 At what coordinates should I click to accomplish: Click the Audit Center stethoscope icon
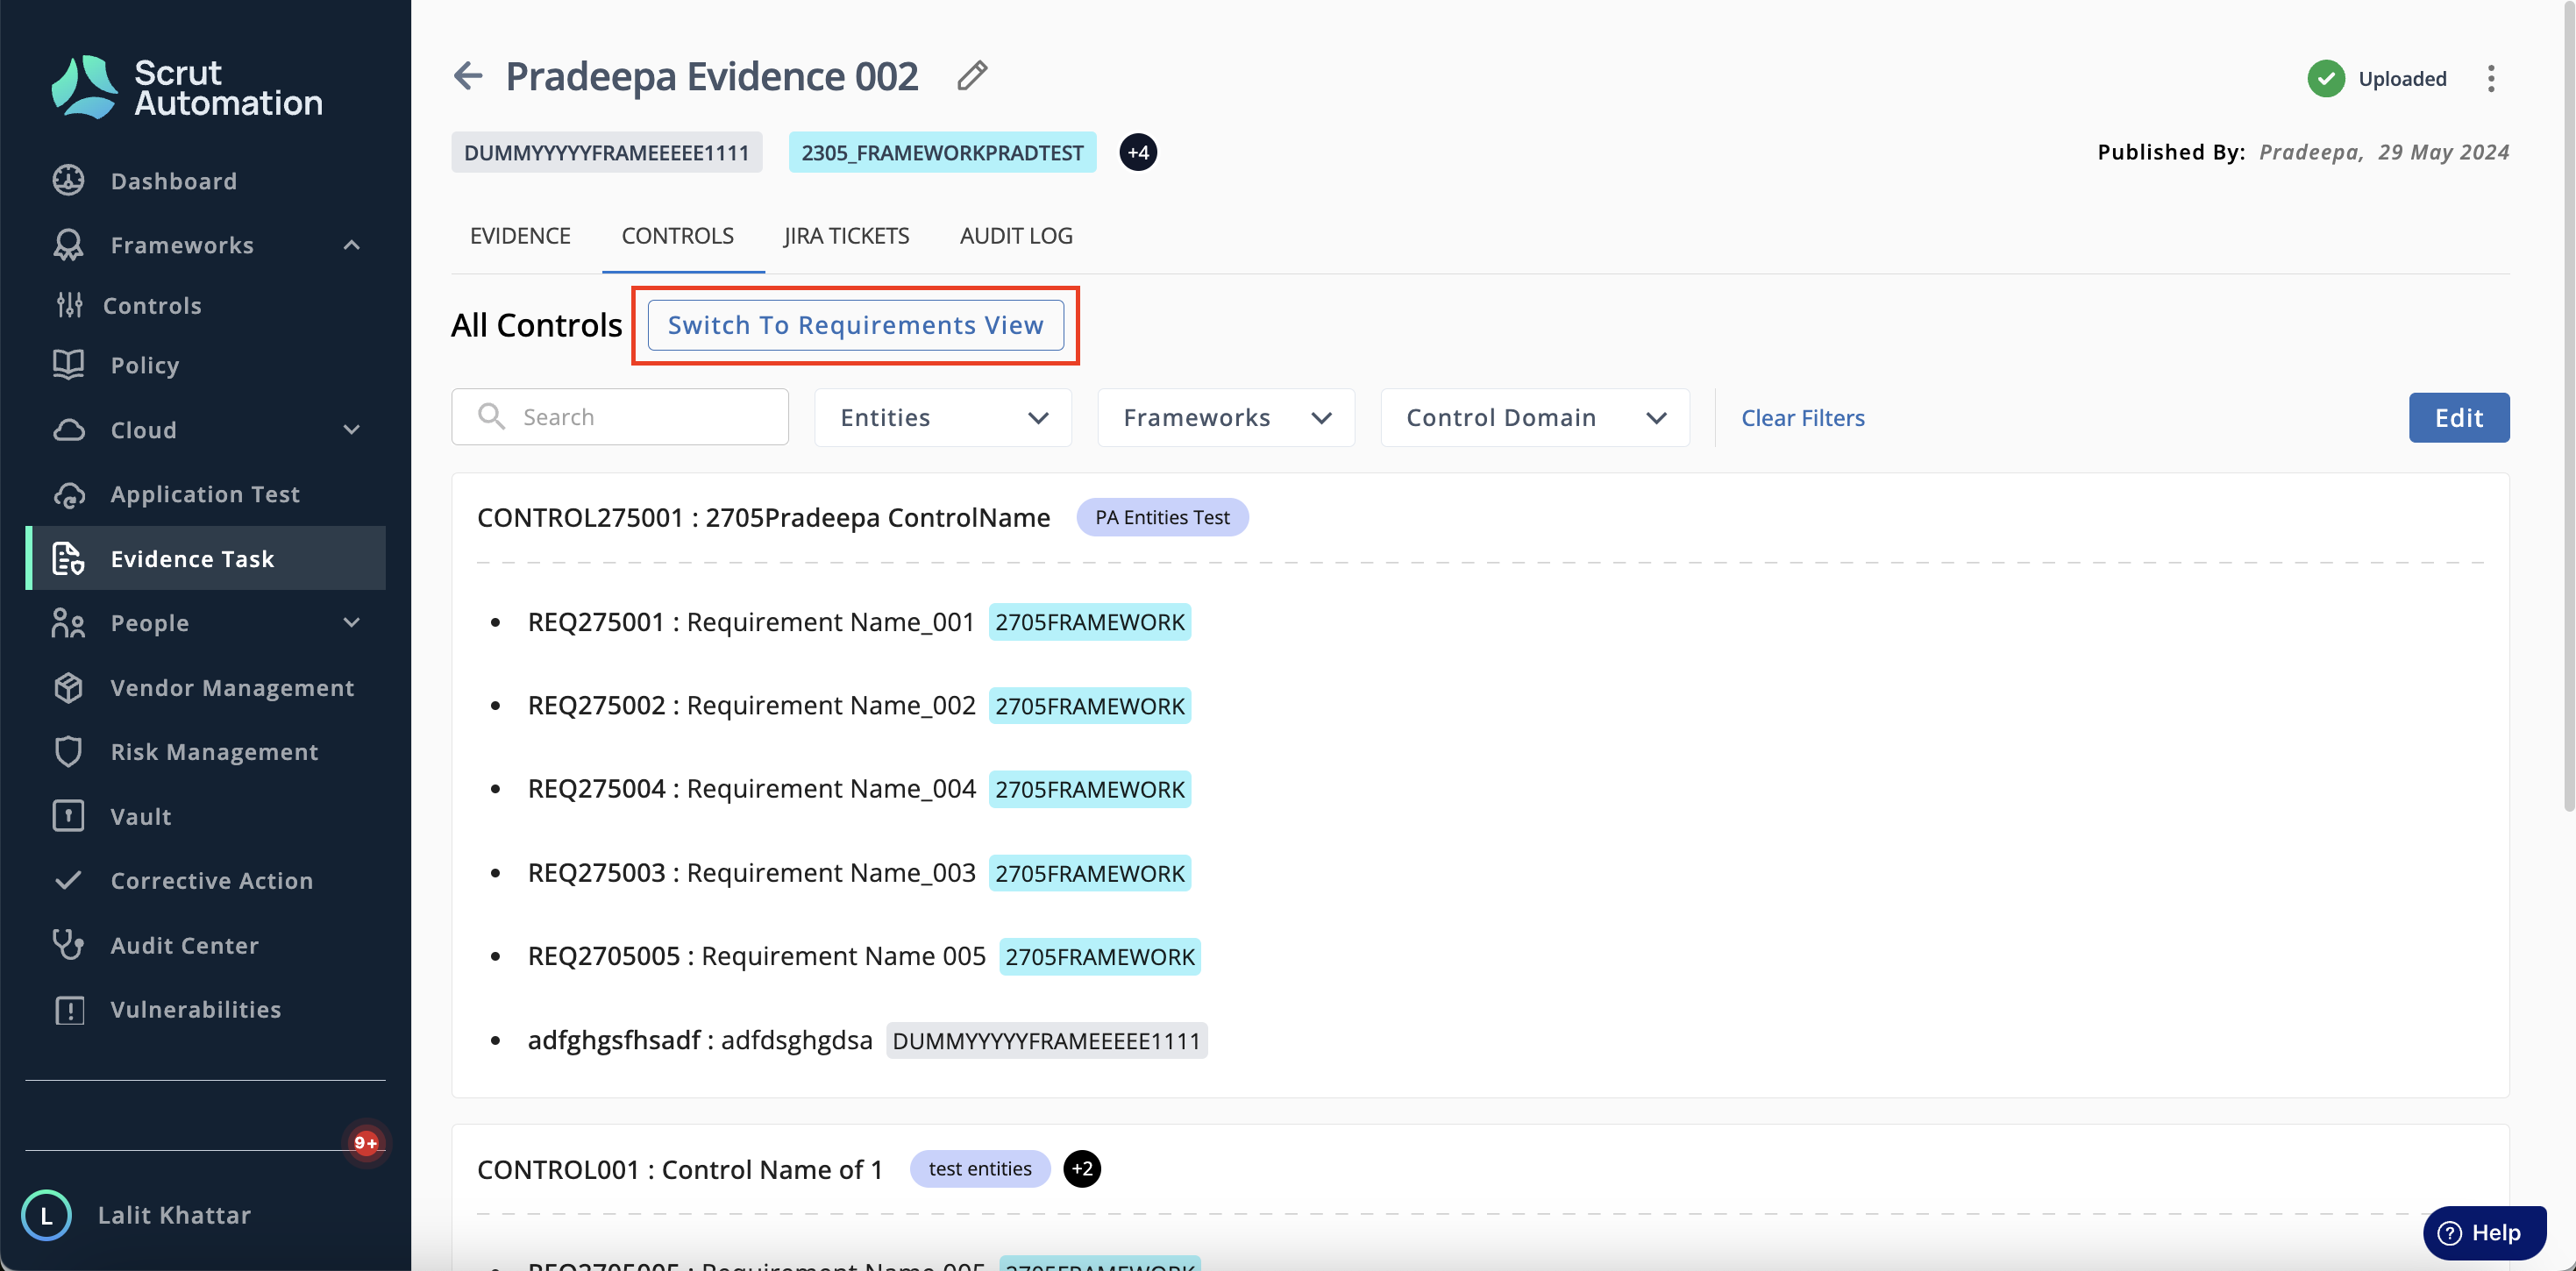coord(68,945)
